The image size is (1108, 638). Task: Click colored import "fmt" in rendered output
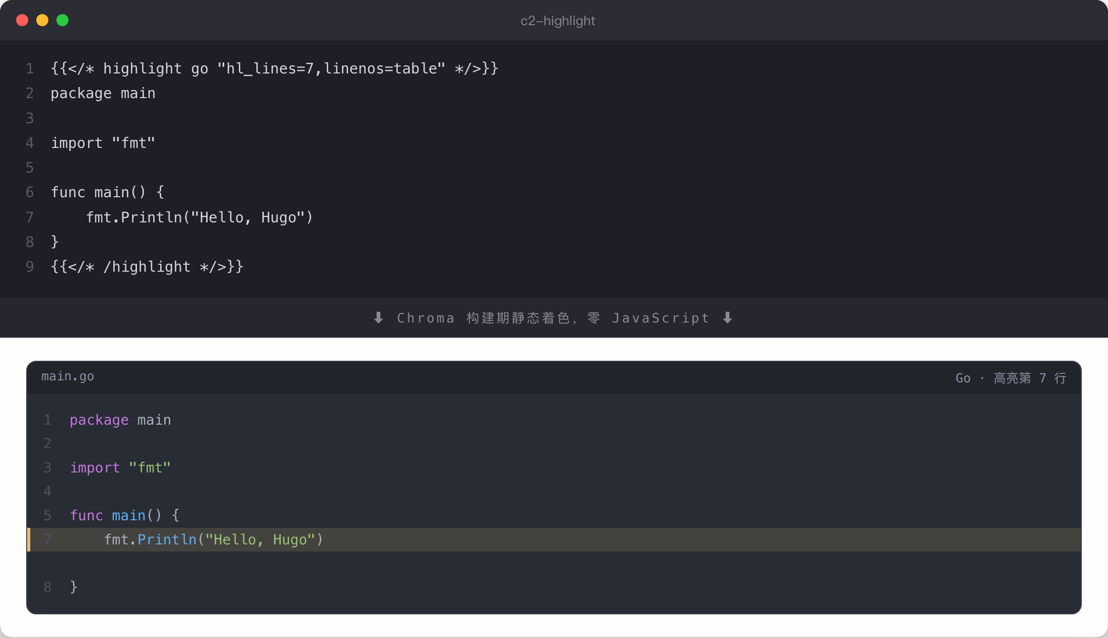(x=120, y=467)
